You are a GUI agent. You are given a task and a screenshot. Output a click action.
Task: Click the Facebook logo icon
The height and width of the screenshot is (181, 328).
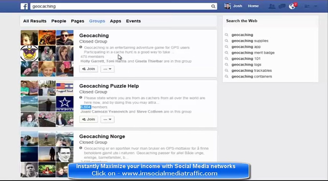24,6
